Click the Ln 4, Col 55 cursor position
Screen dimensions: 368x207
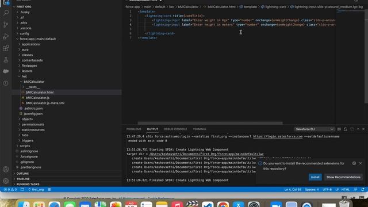(x=293, y=189)
